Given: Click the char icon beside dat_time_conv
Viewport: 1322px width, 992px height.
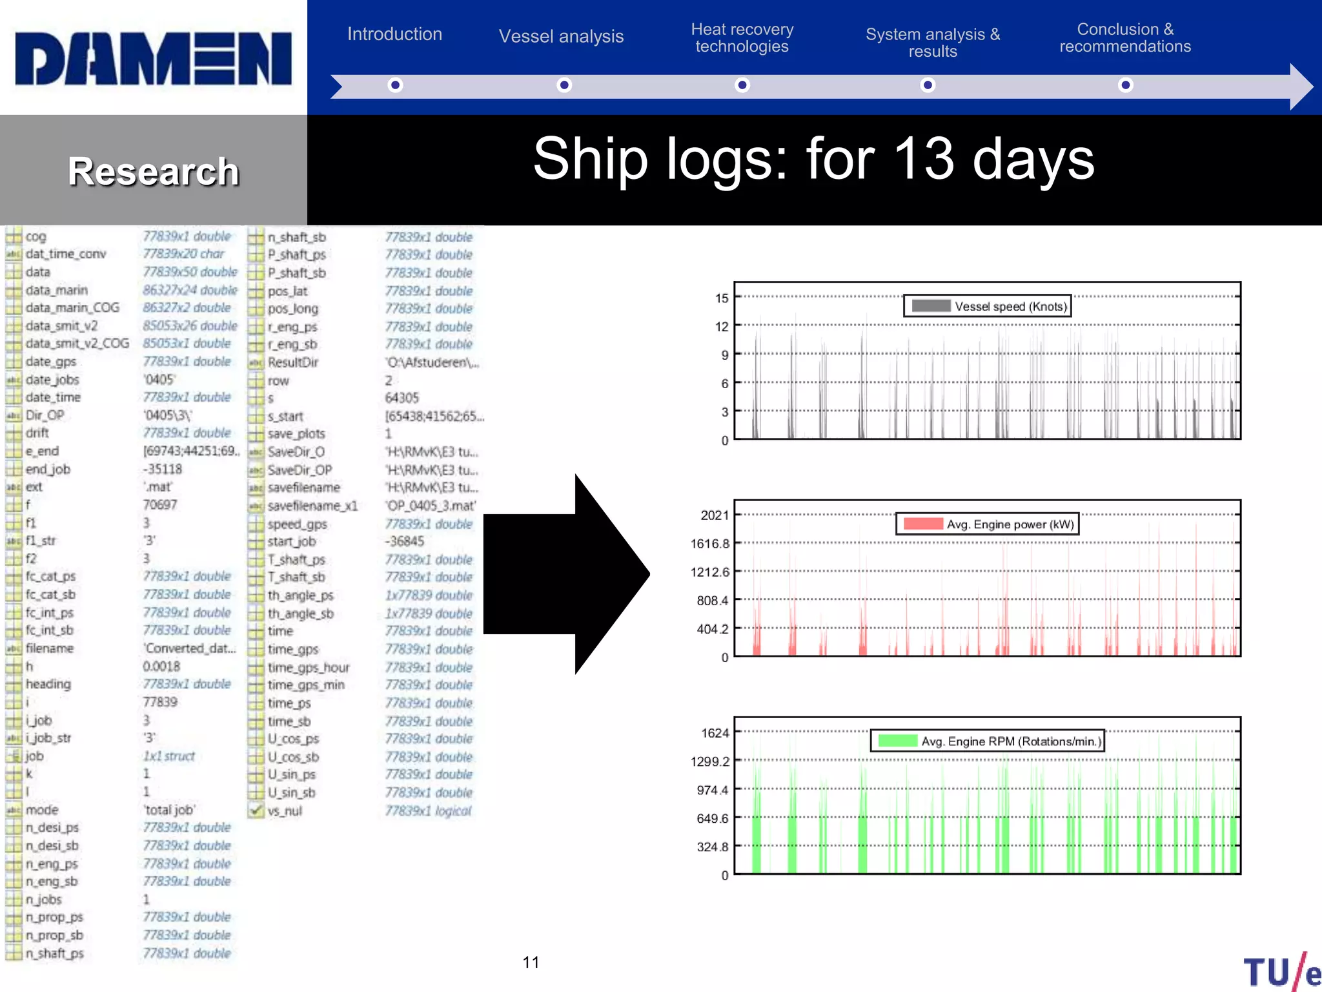Looking at the screenshot, I should 14,254.
